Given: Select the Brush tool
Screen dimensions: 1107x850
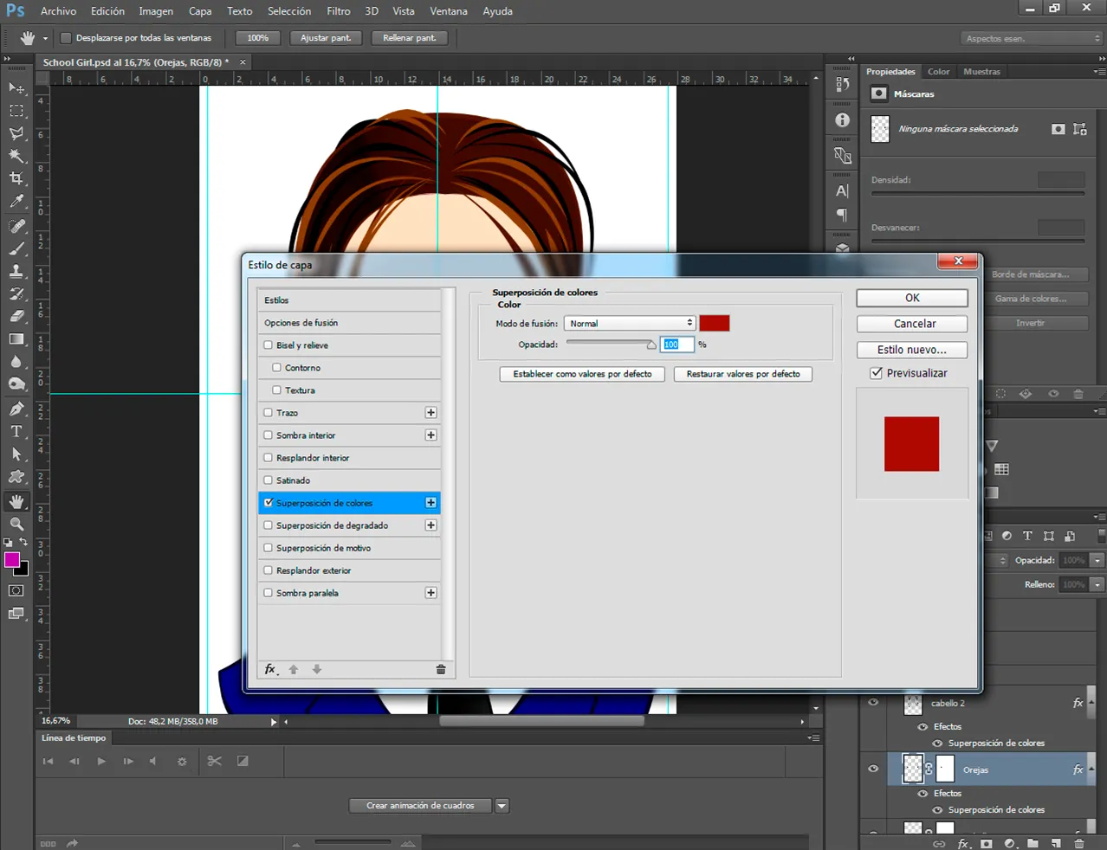Looking at the screenshot, I should [16, 248].
